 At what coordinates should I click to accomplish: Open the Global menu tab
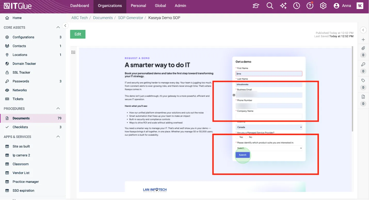(x=160, y=6)
